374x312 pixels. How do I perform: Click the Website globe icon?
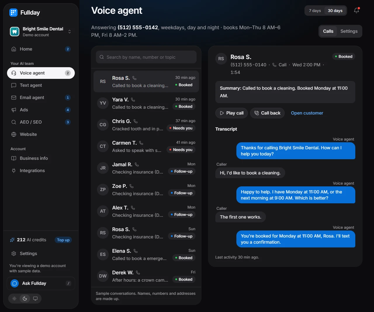(x=14, y=134)
